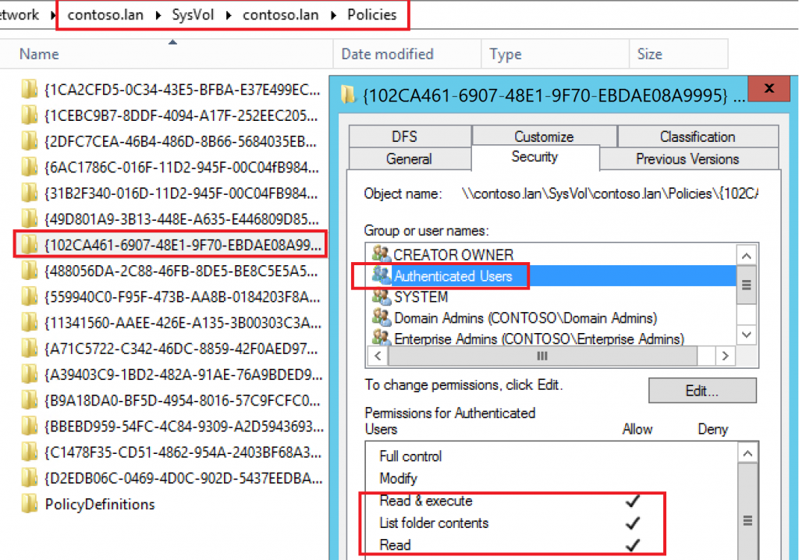799x560 pixels.
Task: Click the CREATOR OWNER group icon
Action: [x=382, y=254]
